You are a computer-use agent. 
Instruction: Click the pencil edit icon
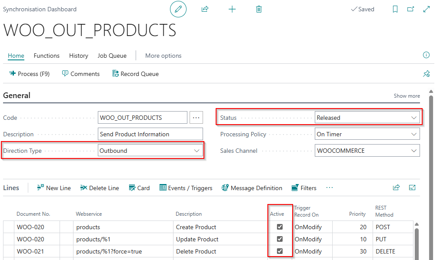point(178,9)
